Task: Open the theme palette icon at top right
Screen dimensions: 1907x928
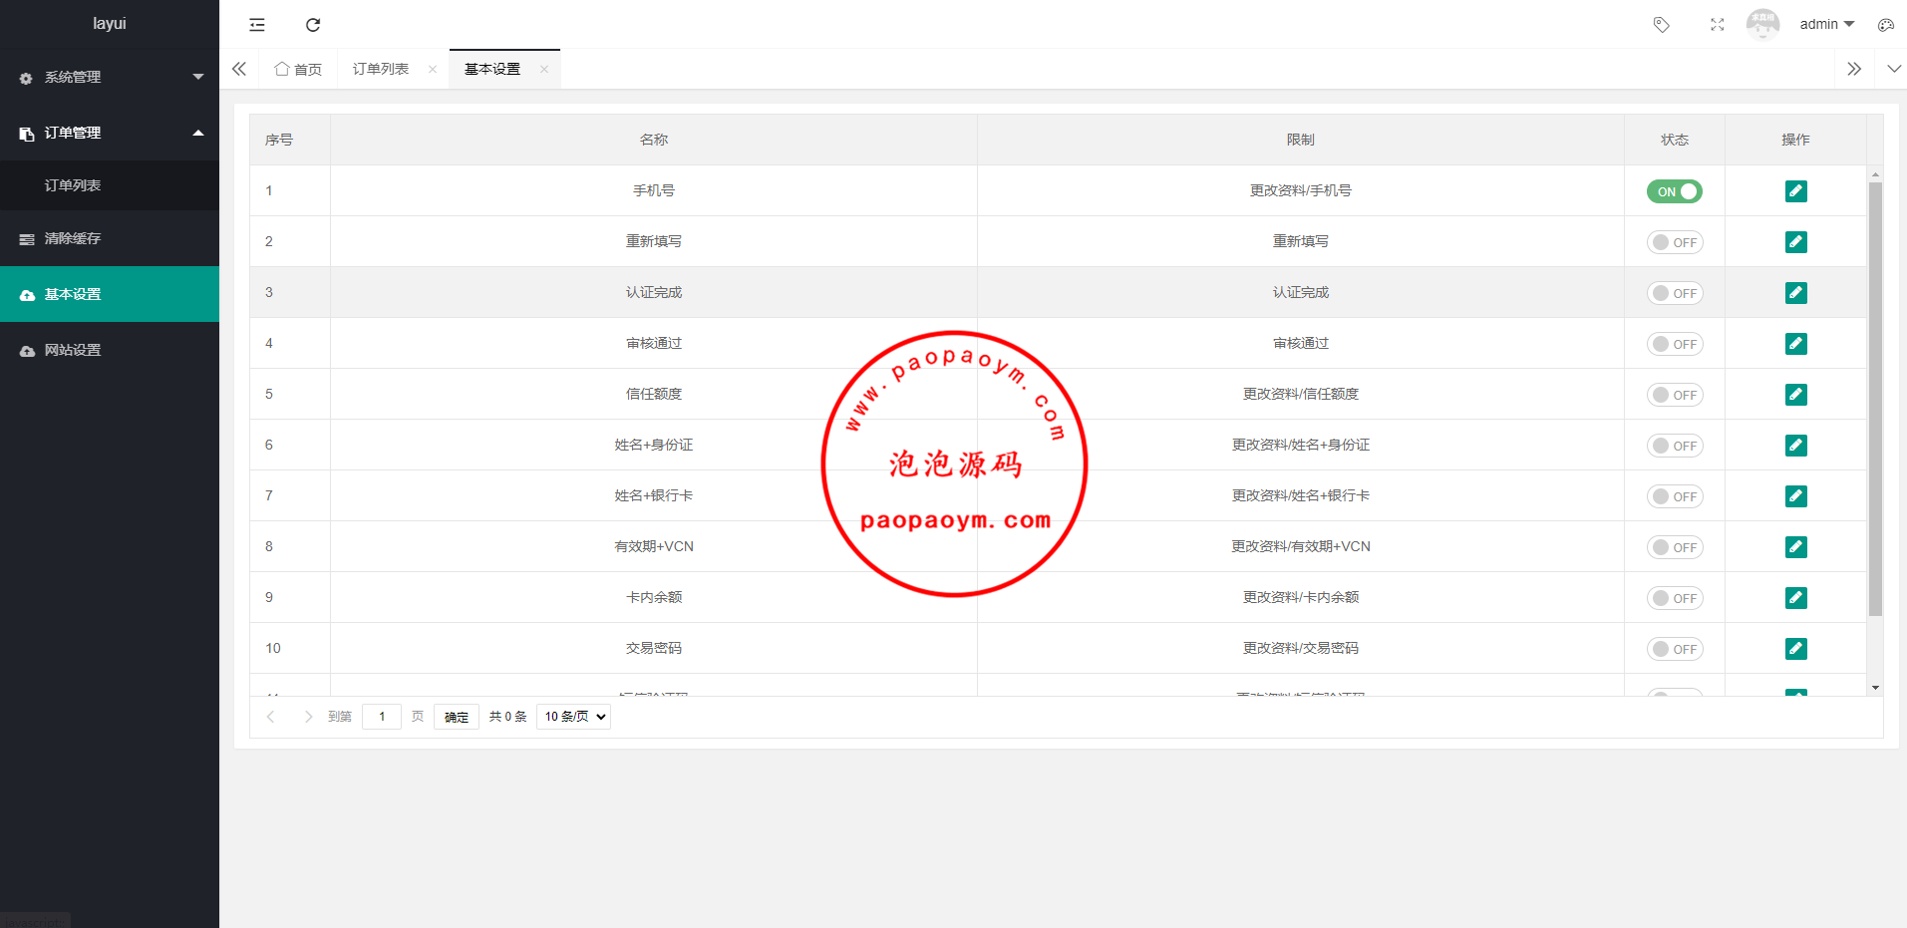Action: point(1885,25)
